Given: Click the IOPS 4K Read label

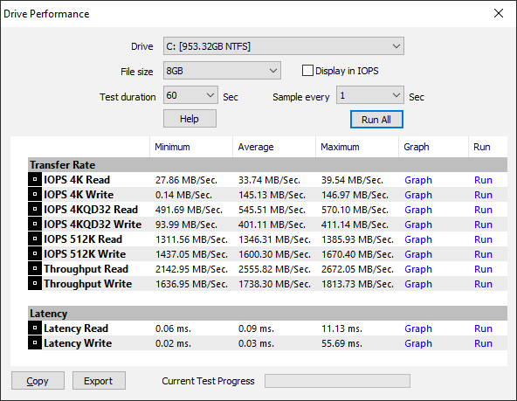Looking at the screenshot, I should click(77, 180).
